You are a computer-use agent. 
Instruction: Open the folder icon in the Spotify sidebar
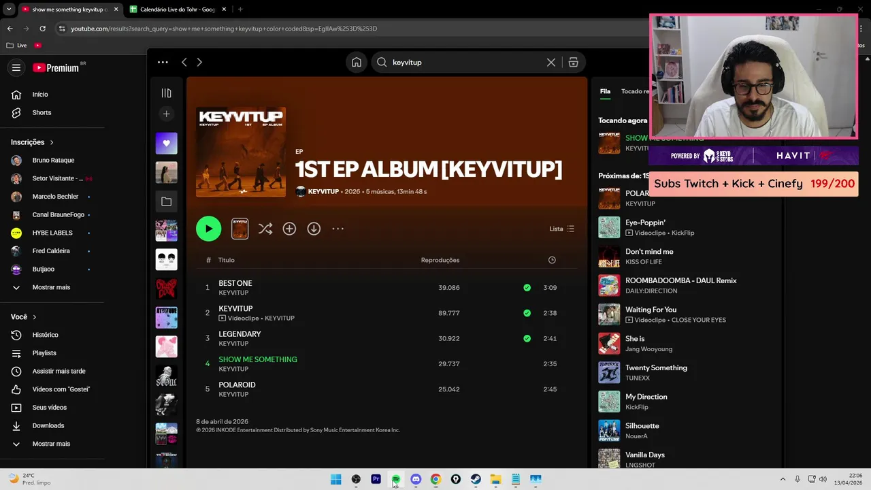(x=166, y=201)
